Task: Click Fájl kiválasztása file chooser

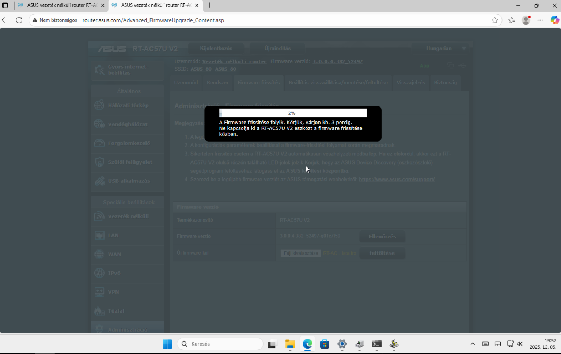Action: pos(301,253)
